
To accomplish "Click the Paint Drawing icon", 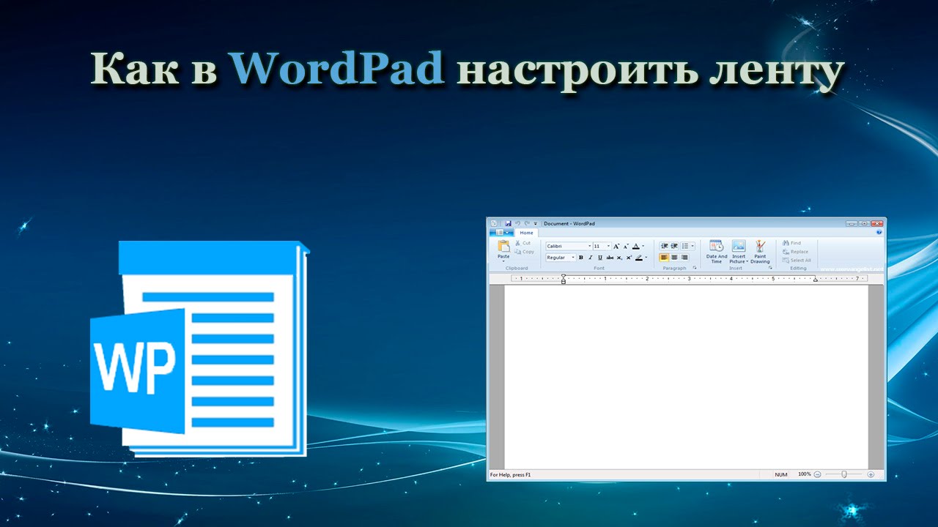I will (x=760, y=246).
